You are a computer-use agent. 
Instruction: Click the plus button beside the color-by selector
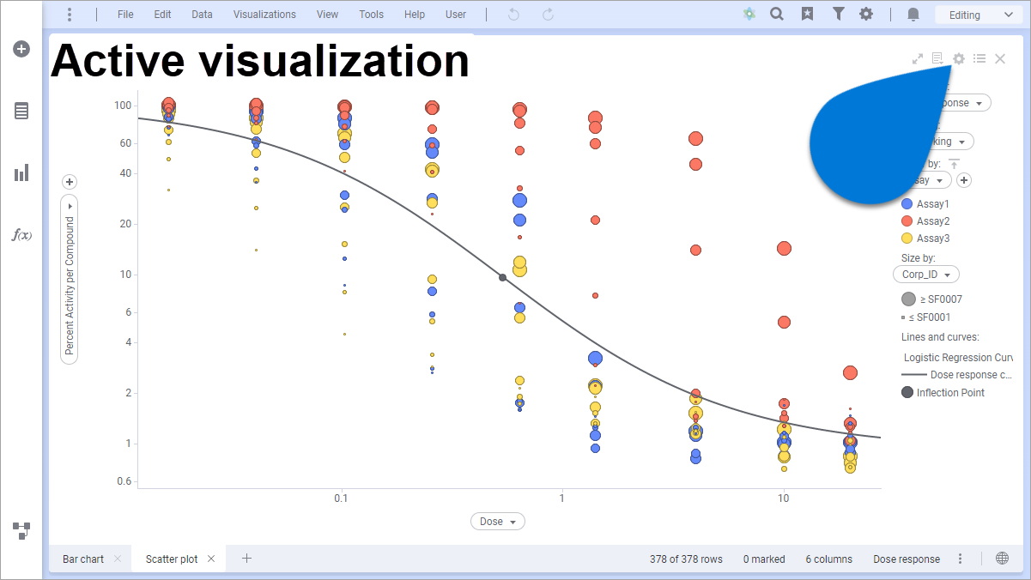[963, 180]
